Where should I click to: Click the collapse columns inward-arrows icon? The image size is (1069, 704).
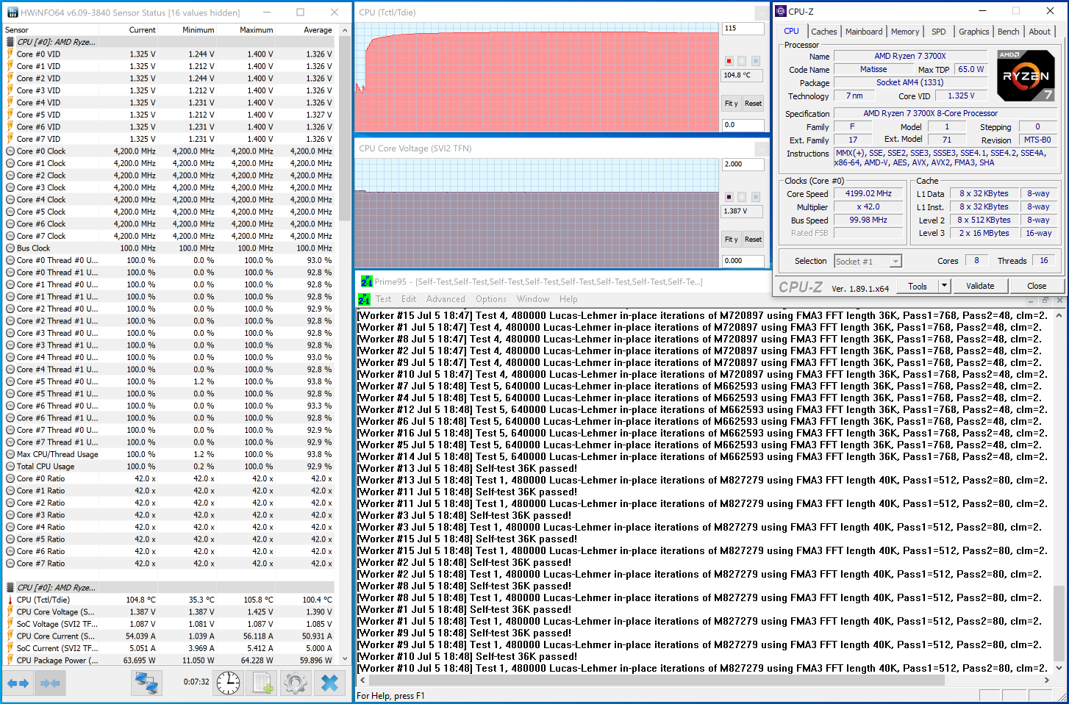coord(50,683)
